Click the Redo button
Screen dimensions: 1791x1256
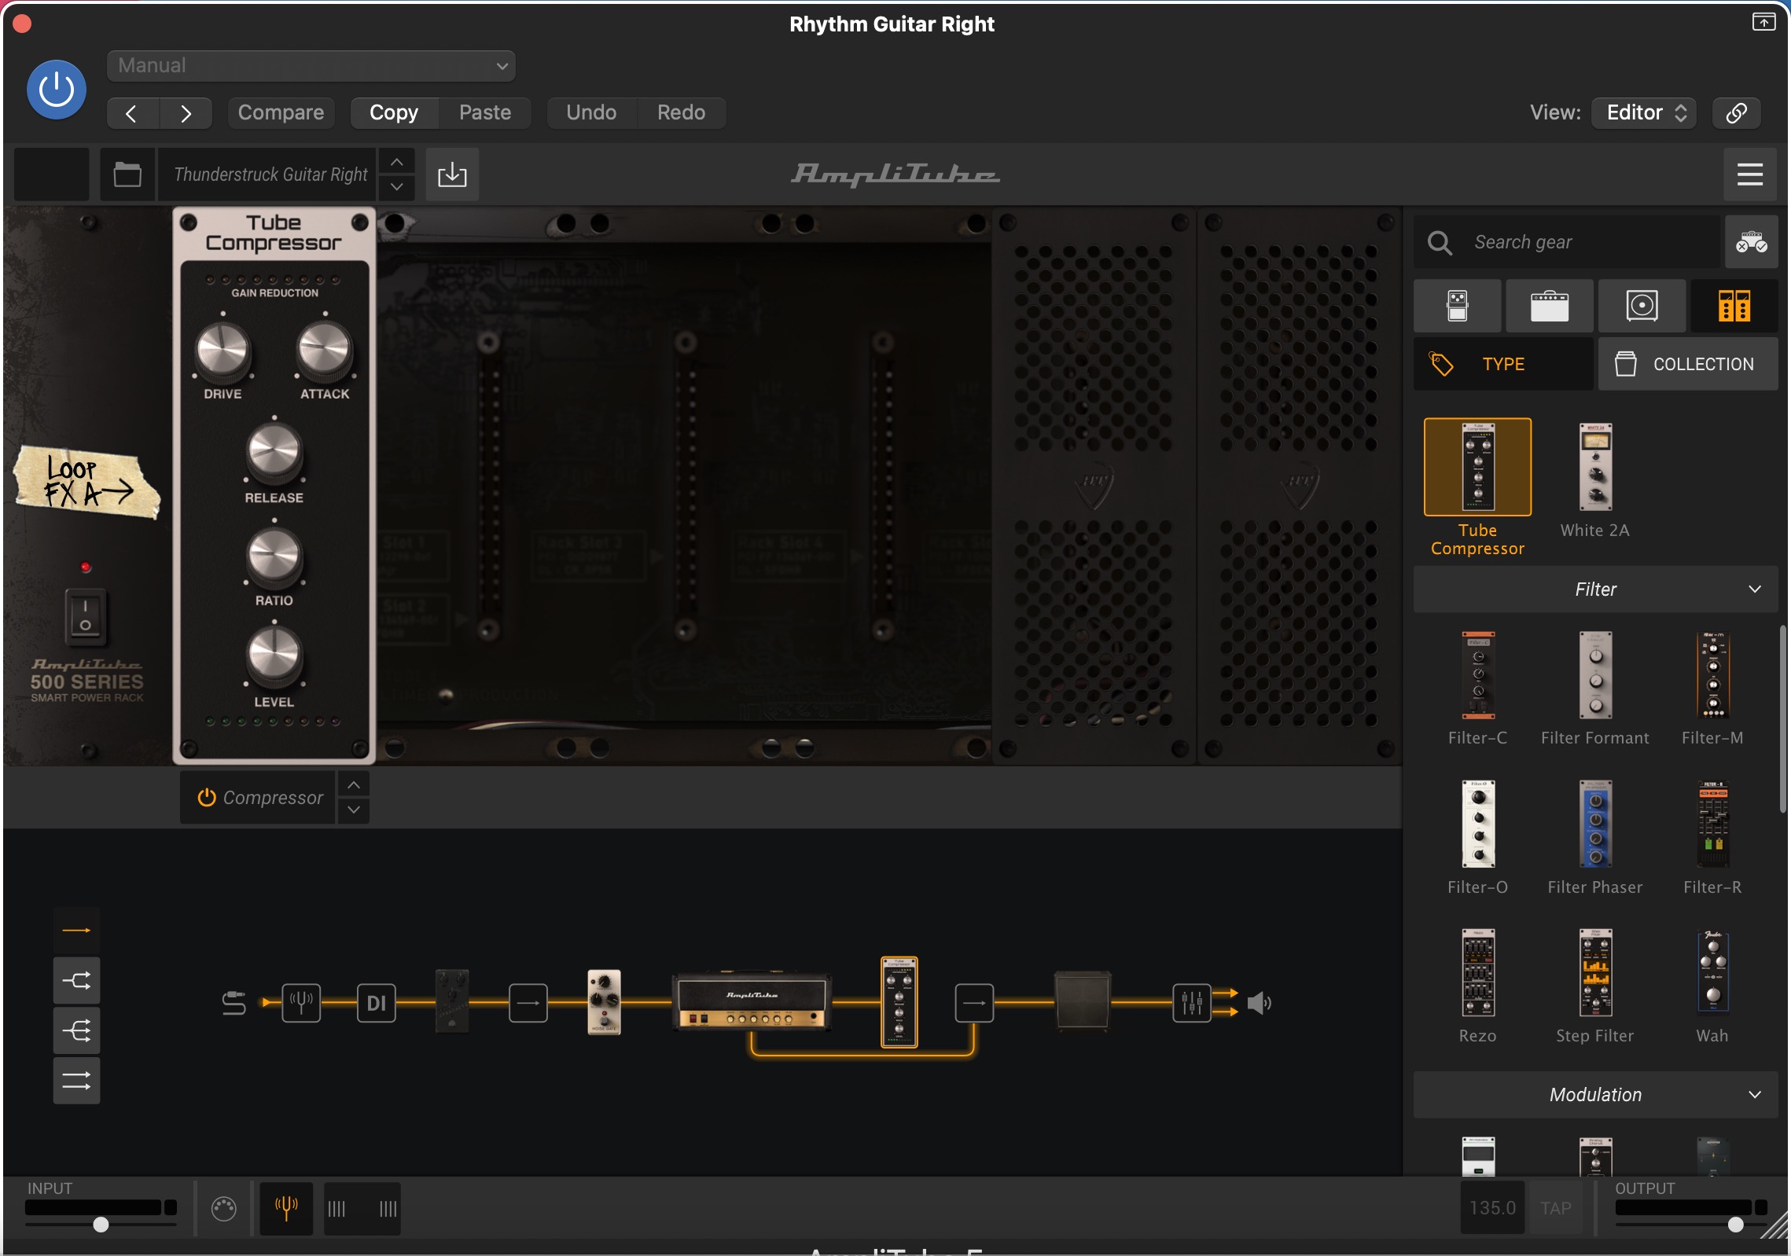681,112
